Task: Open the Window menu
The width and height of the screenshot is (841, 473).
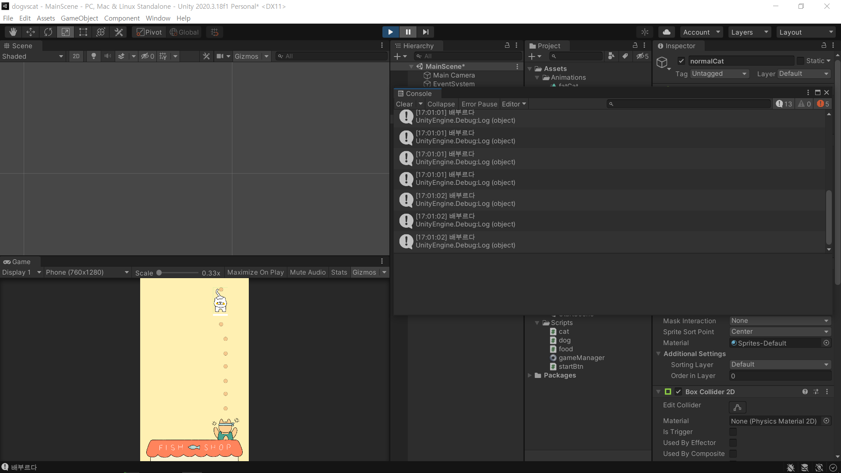Action: coord(158,18)
